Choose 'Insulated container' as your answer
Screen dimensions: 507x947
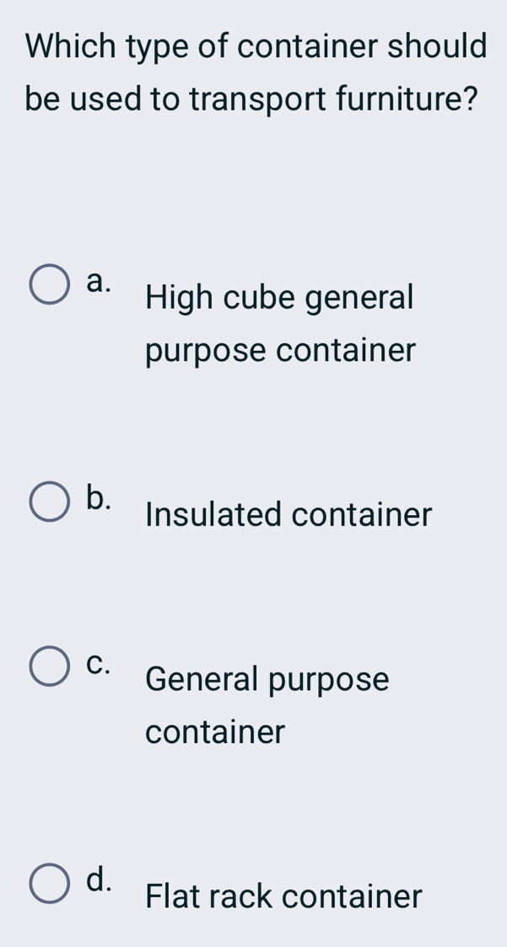pyautogui.click(x=288, y=514)
